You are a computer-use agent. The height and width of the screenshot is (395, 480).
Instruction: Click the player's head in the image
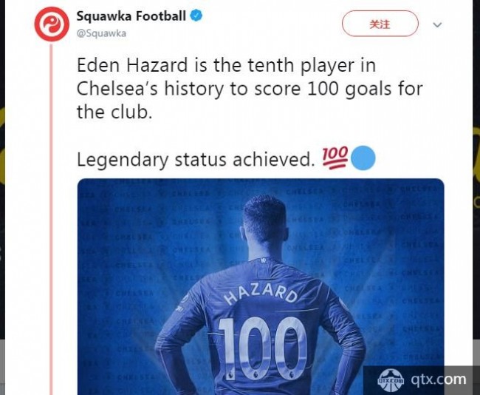click(x=265, y=220)
